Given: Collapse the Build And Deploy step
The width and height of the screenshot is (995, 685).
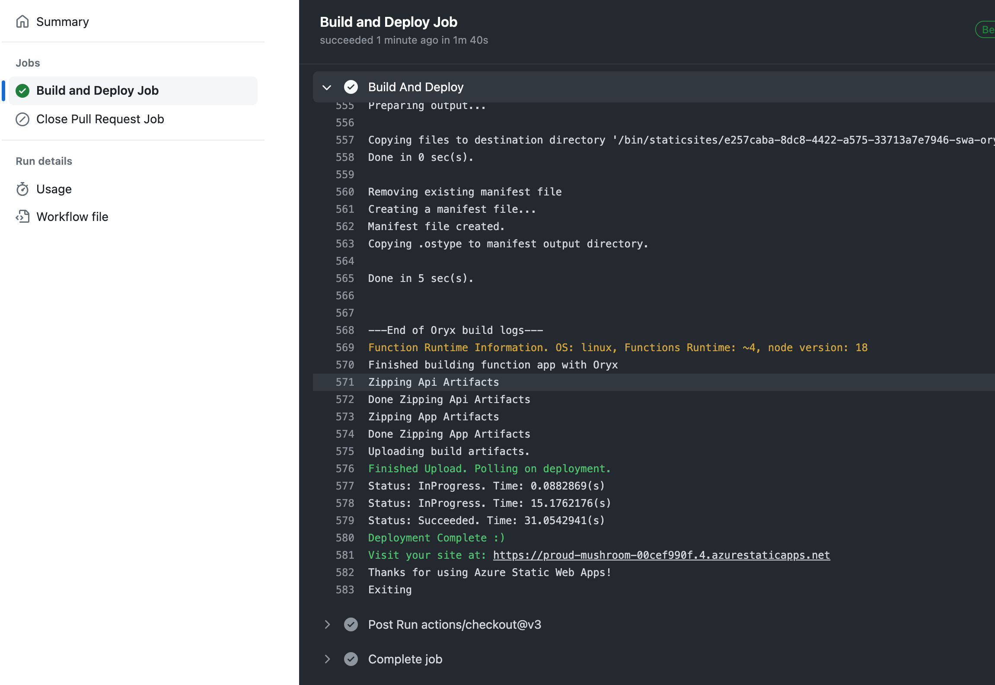Looking at the screenshot, I should (x=327, y=87).
